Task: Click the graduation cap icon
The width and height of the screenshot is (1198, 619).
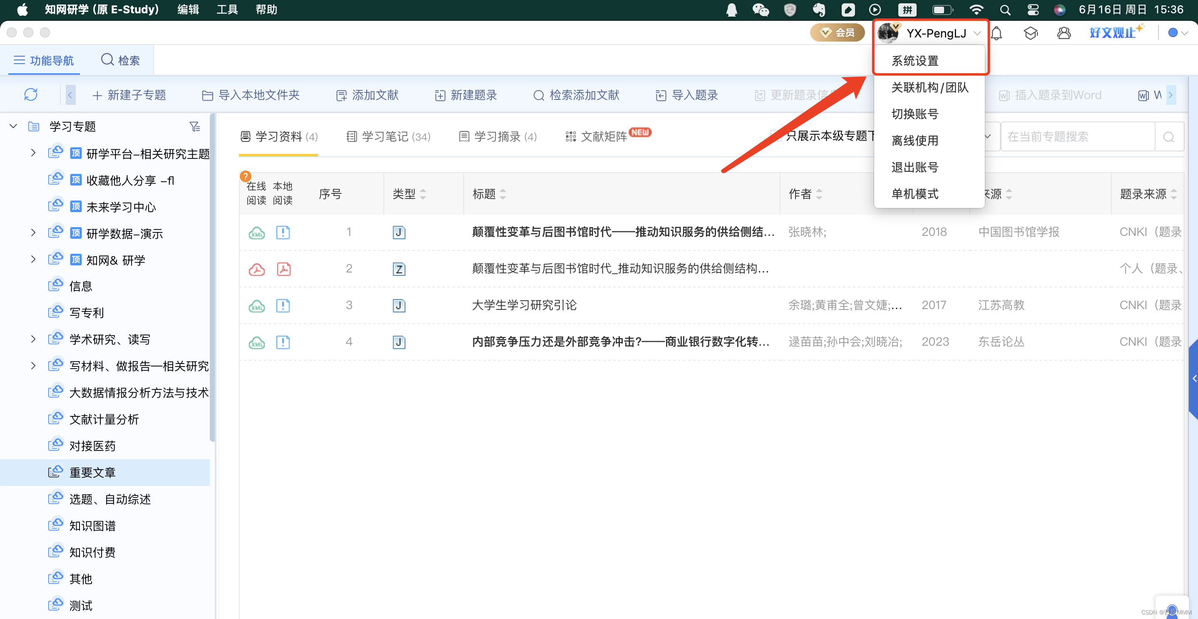Action: 1031,33
